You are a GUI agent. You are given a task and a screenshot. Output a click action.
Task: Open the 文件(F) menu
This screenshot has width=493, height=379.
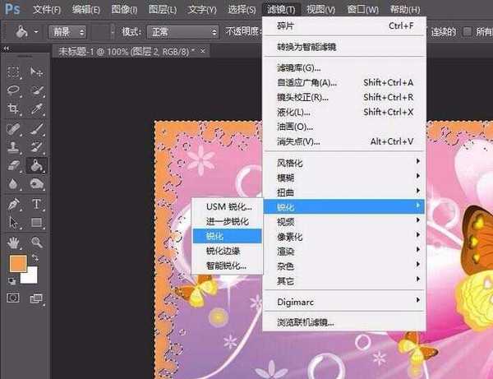coord(47,10)
